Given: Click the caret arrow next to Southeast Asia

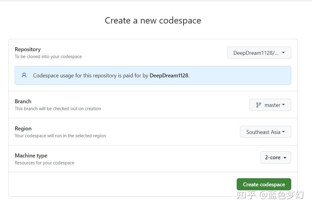Looking at the screenshot, I should click(283, 132).
